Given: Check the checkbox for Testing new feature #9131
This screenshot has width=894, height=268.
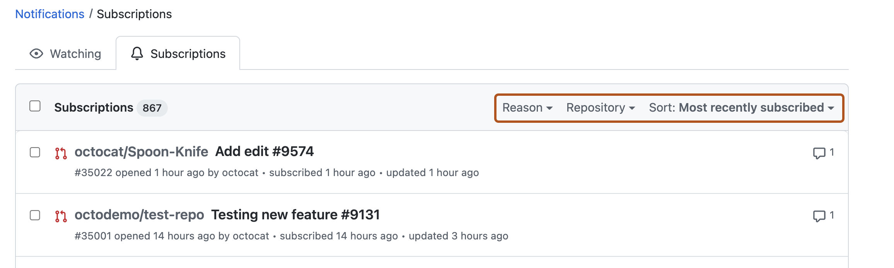Looking at the screenshot, I should 35,215.
